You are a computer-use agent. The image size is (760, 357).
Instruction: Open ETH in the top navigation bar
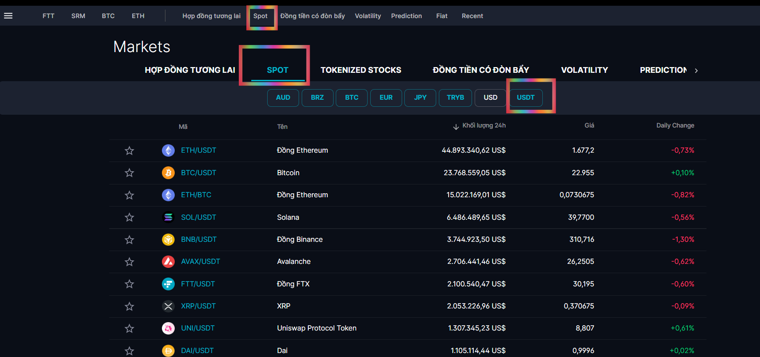pyautogui.click(x=138, y=16)
